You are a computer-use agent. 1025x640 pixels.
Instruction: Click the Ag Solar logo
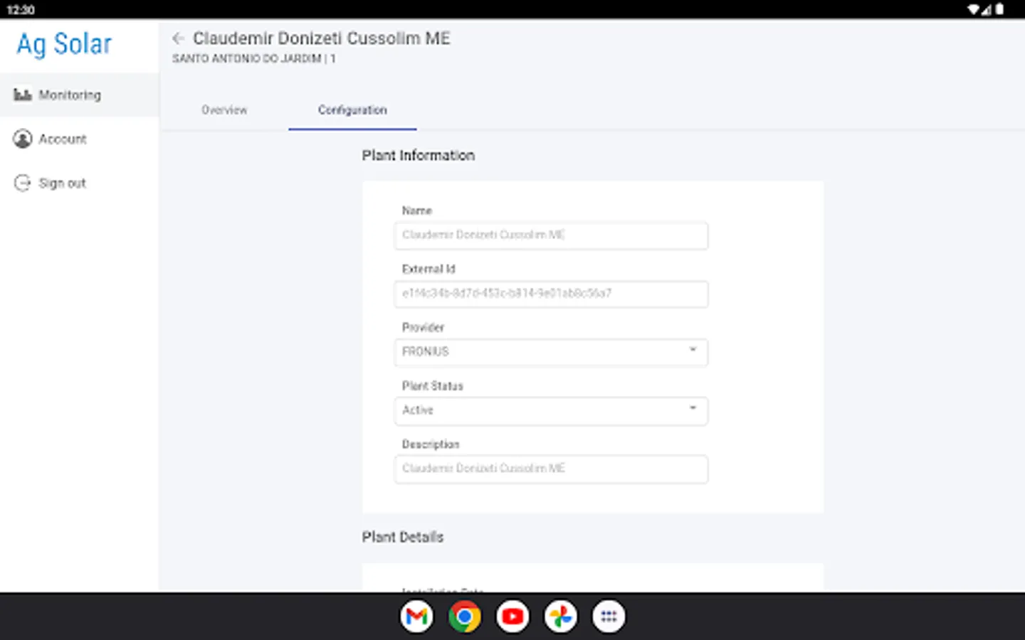[64, 44]
